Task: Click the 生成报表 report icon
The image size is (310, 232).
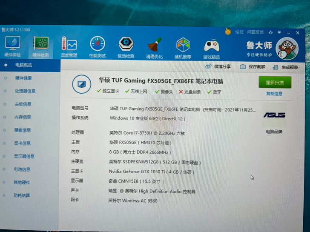Action: (x=276, y=67)
